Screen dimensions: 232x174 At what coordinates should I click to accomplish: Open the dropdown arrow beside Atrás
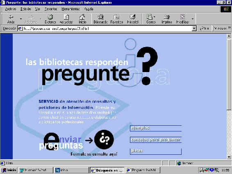[21, 19]
